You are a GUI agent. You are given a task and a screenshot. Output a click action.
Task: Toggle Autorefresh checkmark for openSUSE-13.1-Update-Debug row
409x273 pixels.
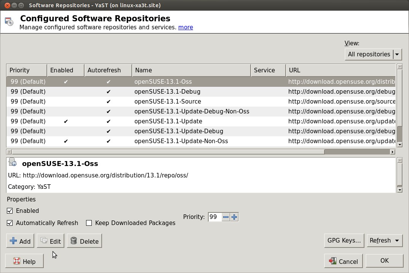coord(109,131)
